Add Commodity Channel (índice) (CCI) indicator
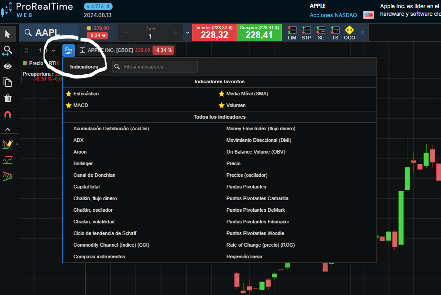Screen dimensions: 441x295 tap(111, 245)
